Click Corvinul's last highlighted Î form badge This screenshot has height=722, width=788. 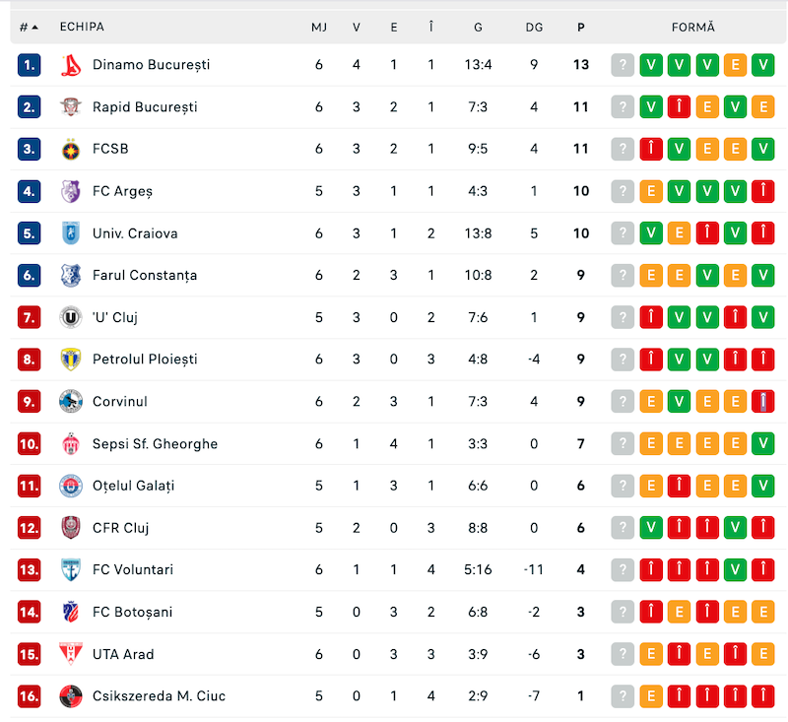(x=762, y=402)
